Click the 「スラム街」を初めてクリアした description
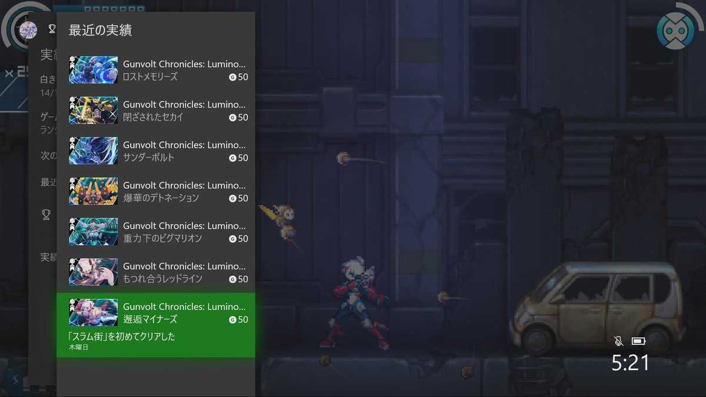 pos(122,336)
